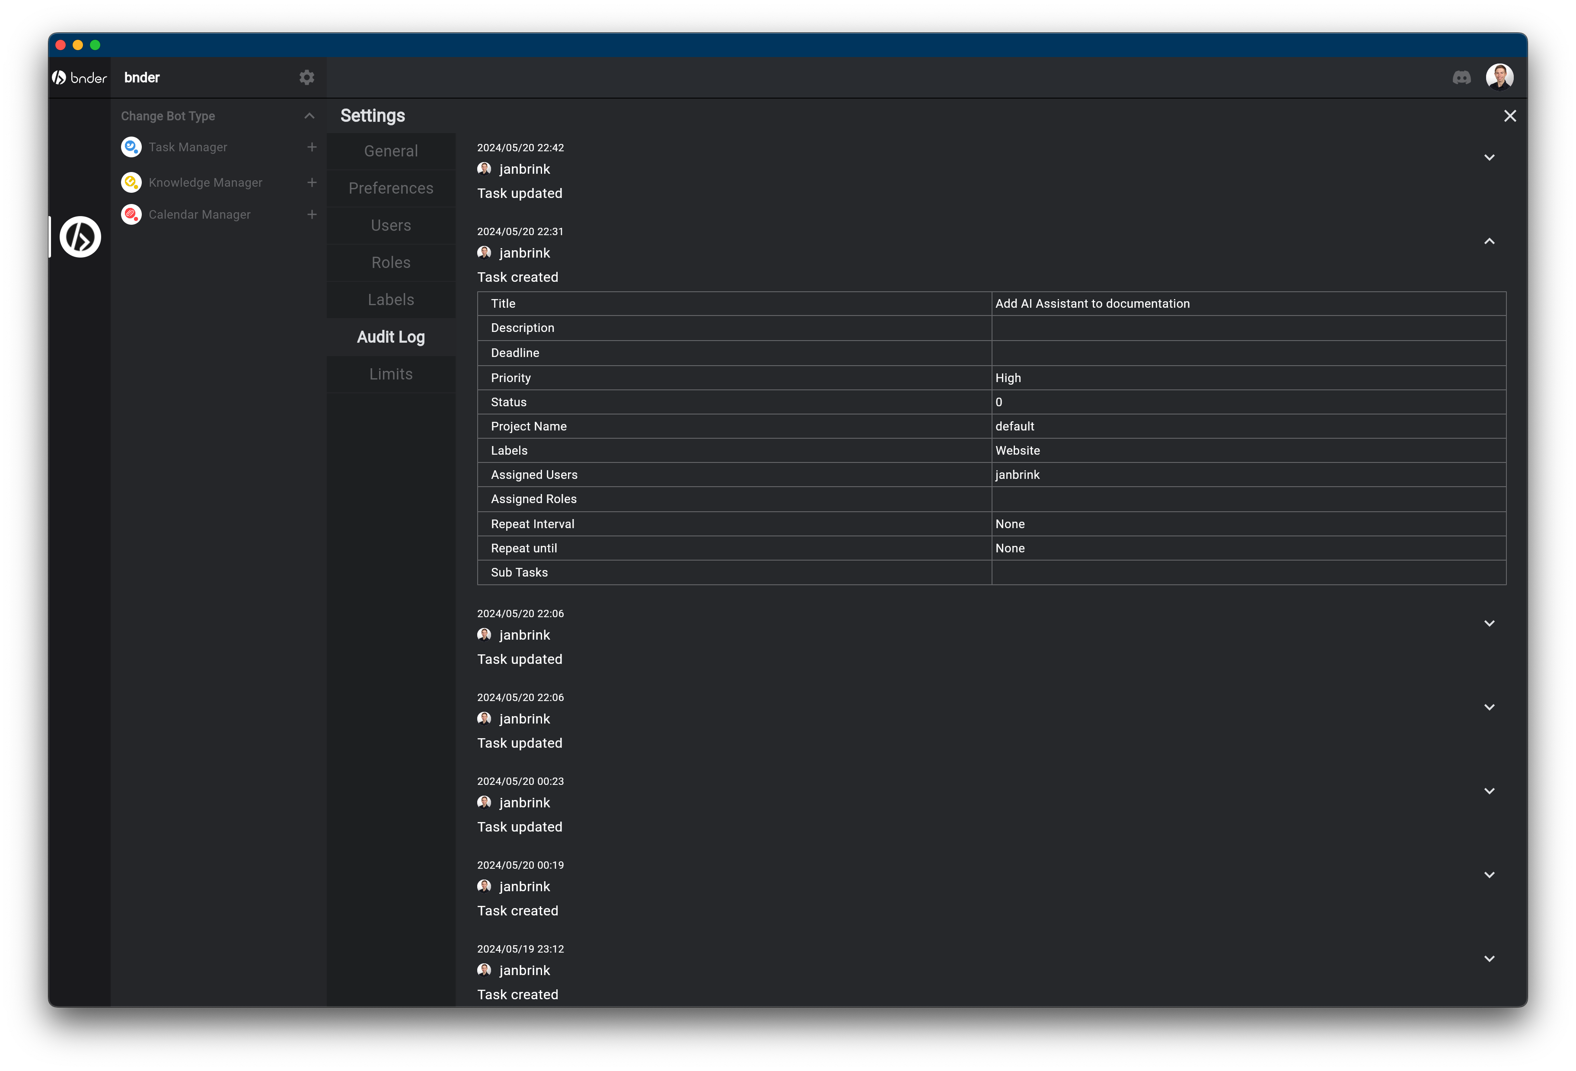1576x1071 pixels.
Task: Collapse the 22:31 Task created entry
Action: click(1489, 241)
